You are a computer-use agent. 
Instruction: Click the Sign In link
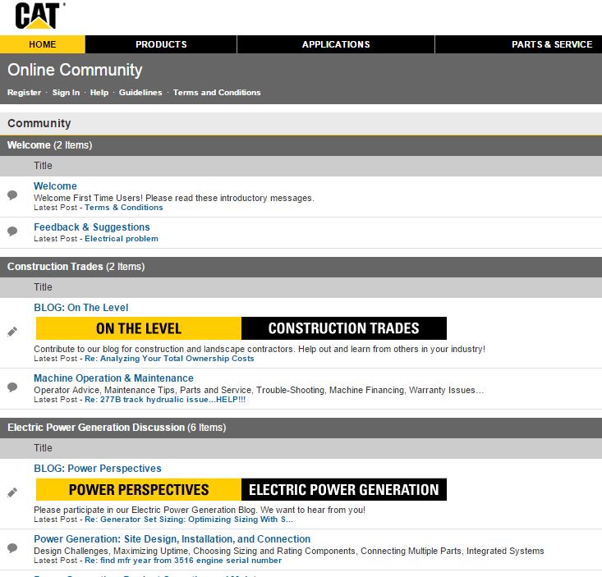(x=66, y=93)
